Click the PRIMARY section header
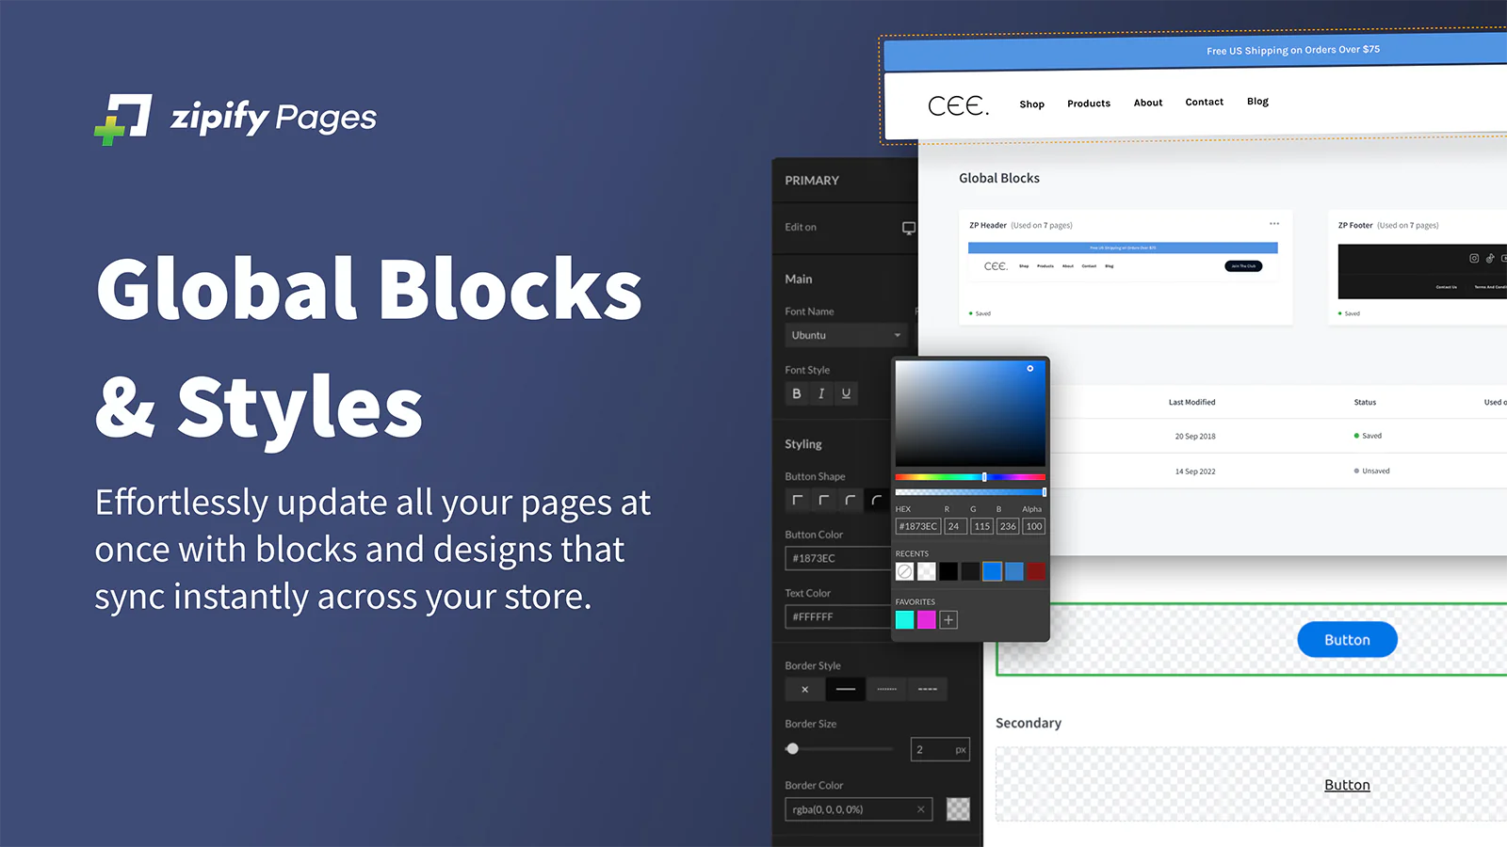Screen dimensions: 1507x847 tap(812, 180)
